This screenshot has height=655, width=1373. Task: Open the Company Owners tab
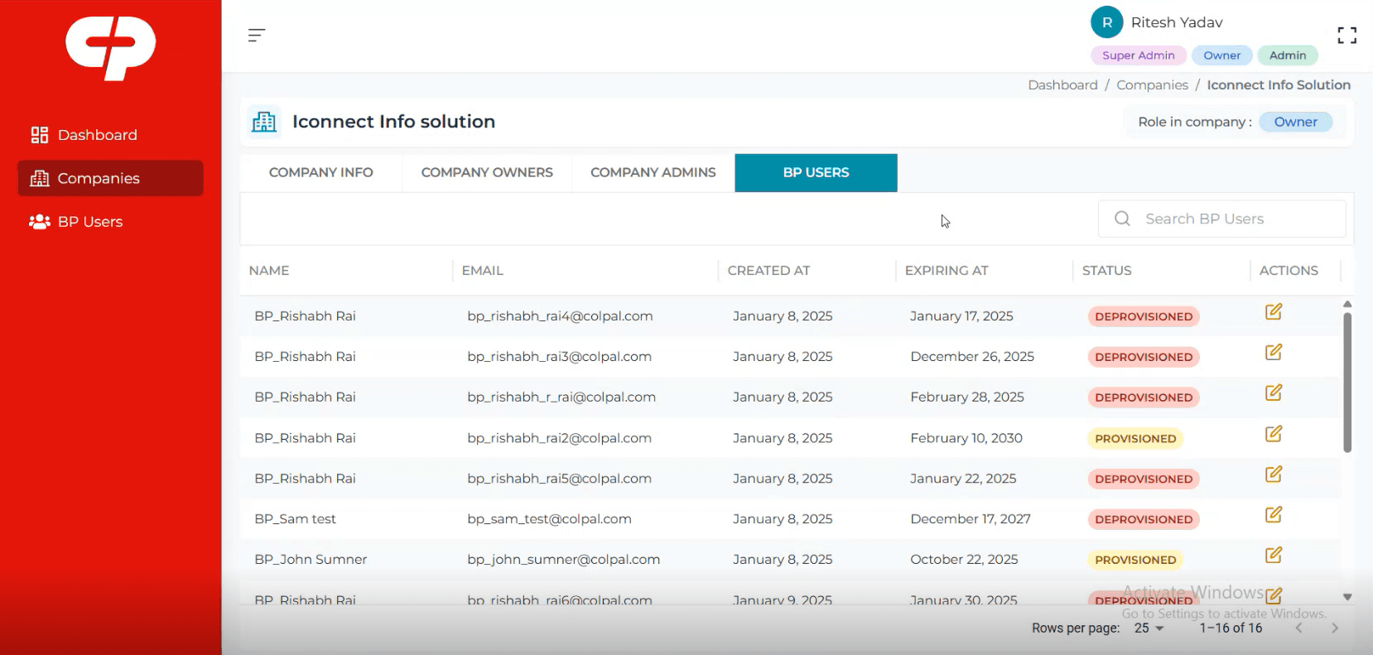[487, 172]
